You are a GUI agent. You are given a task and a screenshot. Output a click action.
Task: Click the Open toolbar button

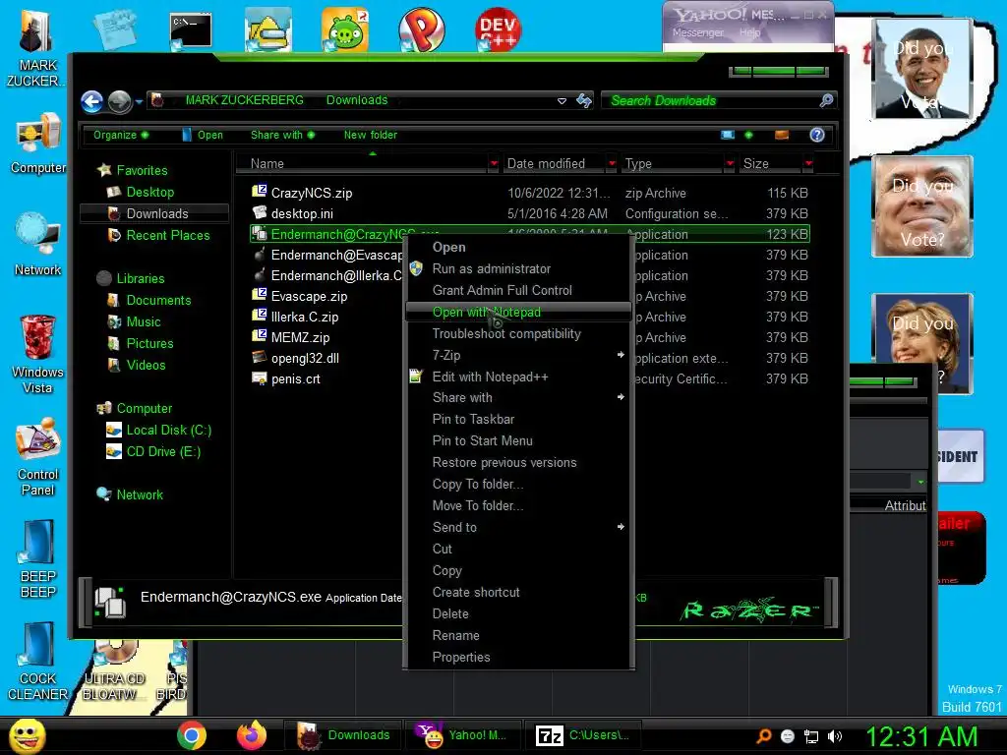tap(203, 135)
